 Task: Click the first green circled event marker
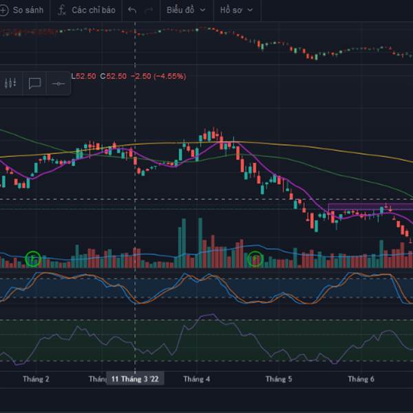pyautogui.click(x=33, y=259)
